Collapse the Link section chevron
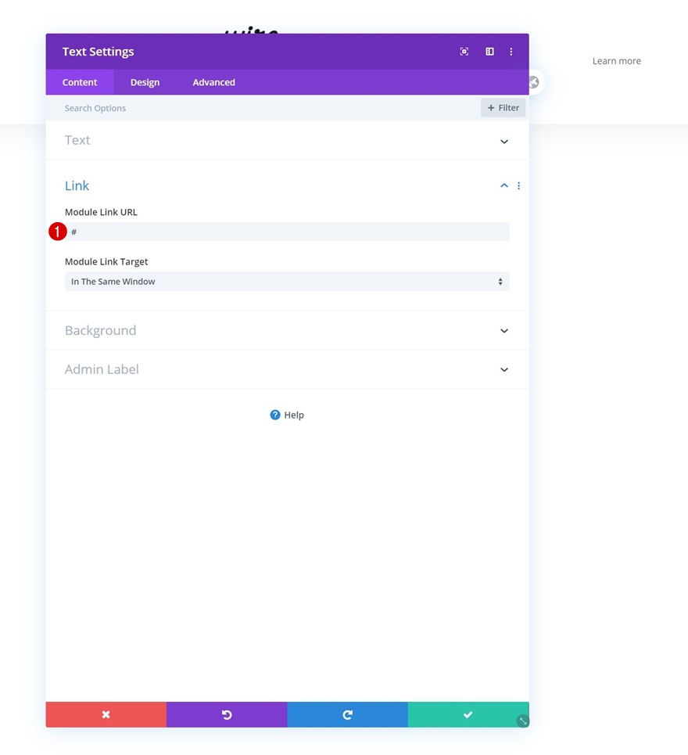688x755 pixels. point(504,186)
